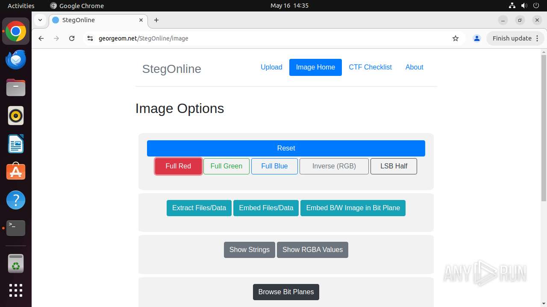Close the Chrome window

click(x=537, y=20)
